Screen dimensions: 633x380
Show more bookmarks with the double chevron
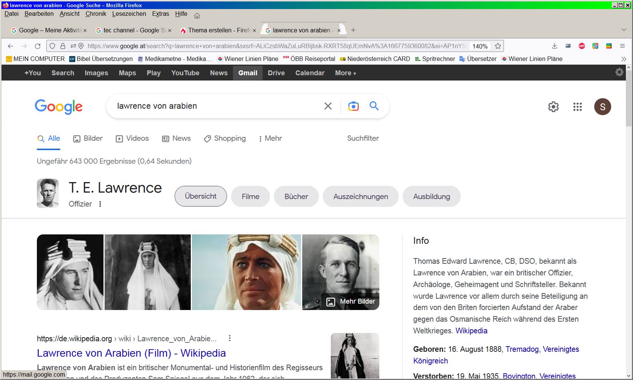pyautogui.click(x=624, y=59)
